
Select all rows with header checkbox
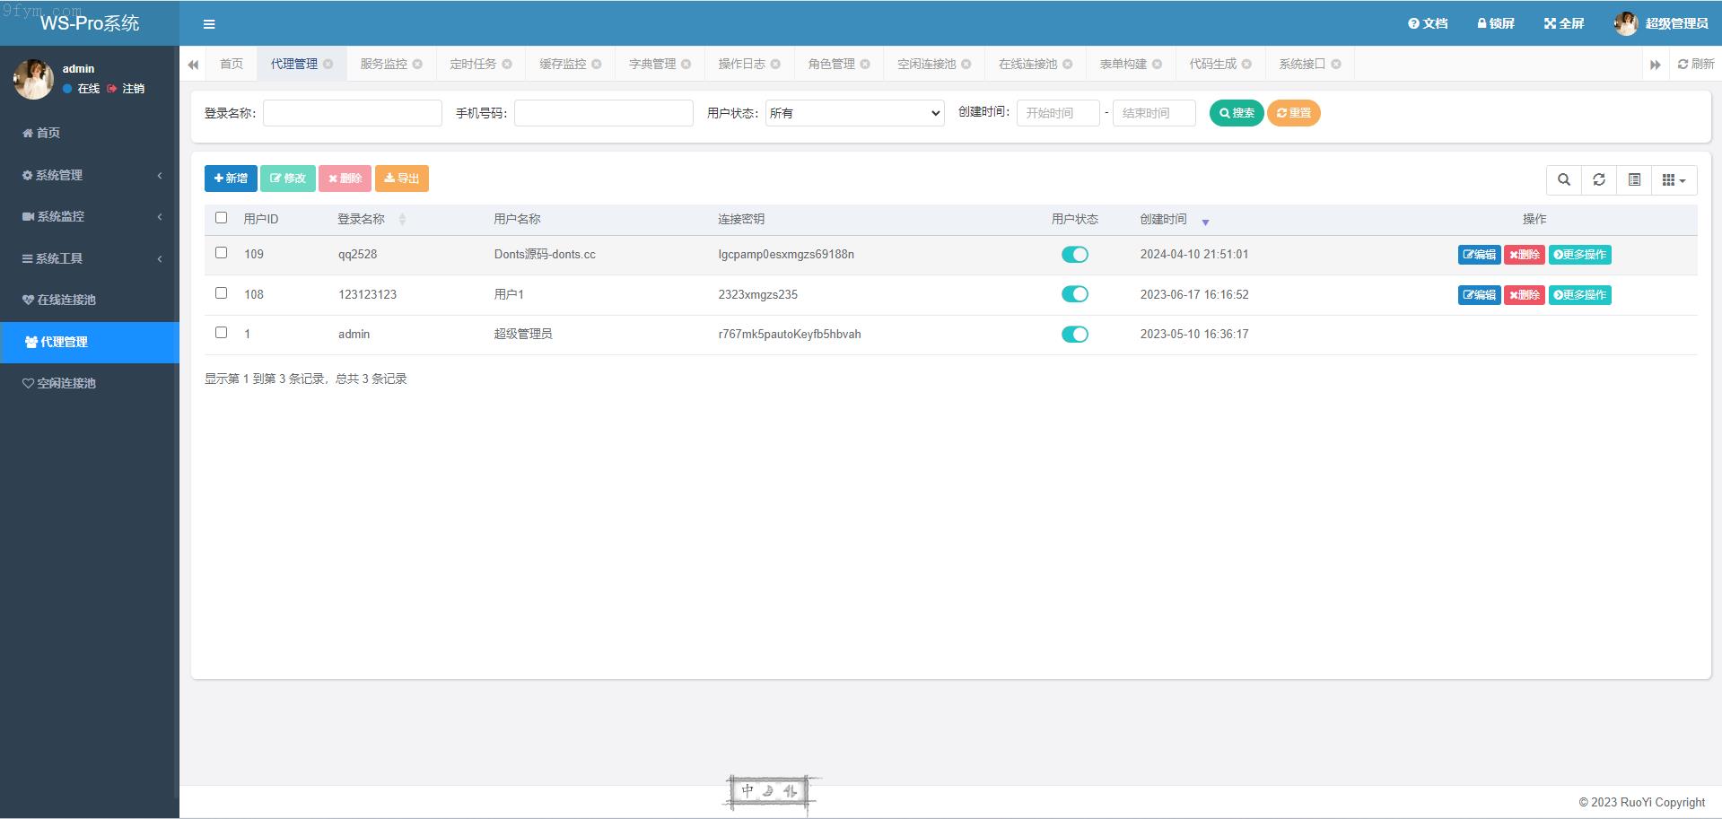point(222,218)
